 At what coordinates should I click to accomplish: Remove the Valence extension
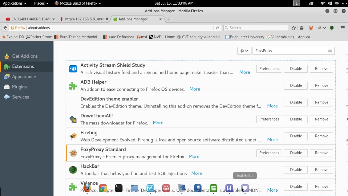tap(322, 186)
